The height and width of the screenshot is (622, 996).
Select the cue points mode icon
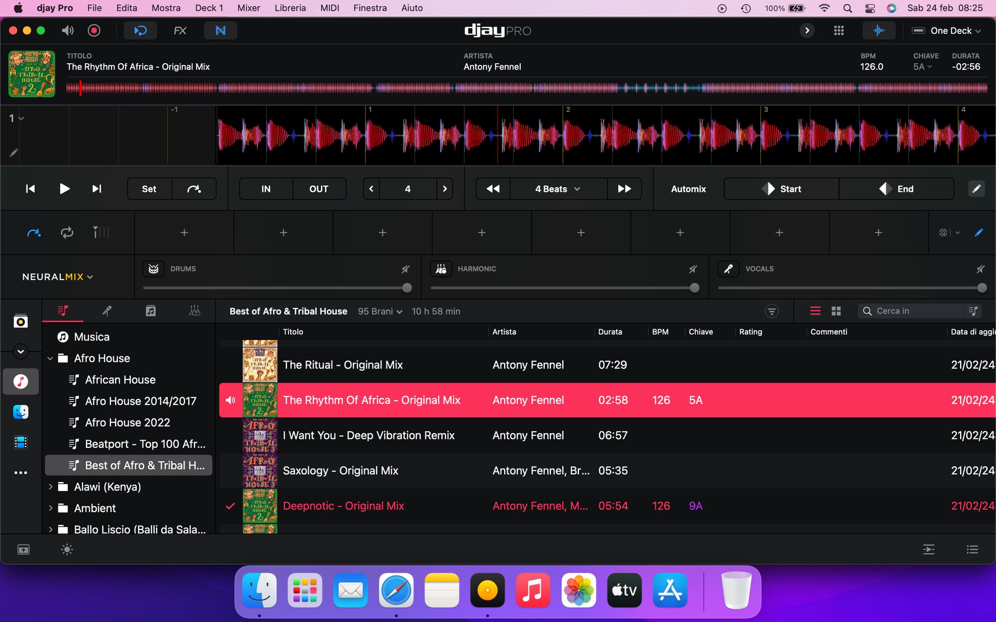click(x=34, y=233)
